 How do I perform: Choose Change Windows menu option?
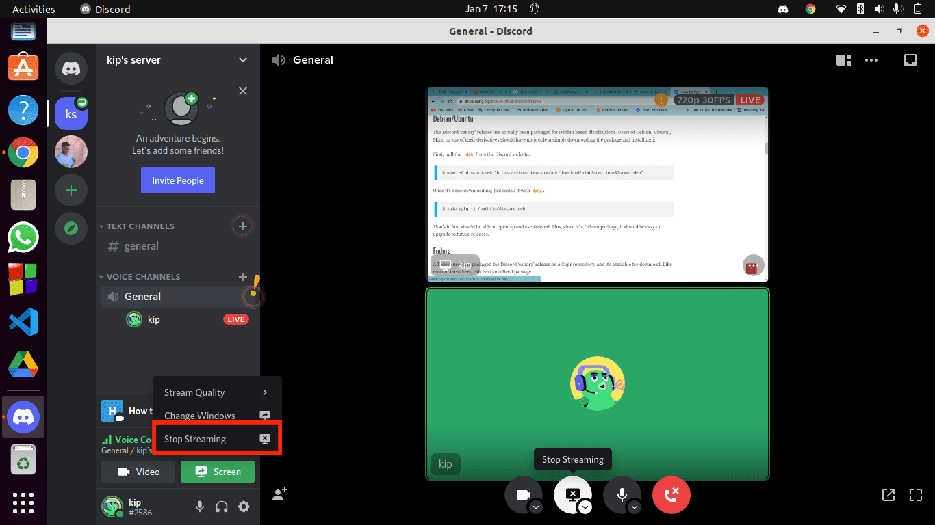pos(218,416)
